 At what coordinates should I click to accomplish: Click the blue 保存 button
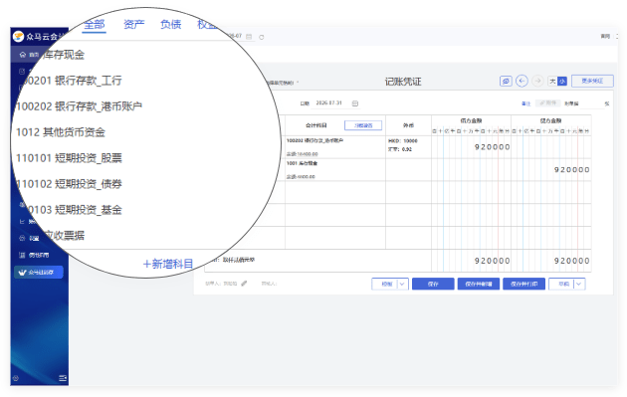coord(433,284)
